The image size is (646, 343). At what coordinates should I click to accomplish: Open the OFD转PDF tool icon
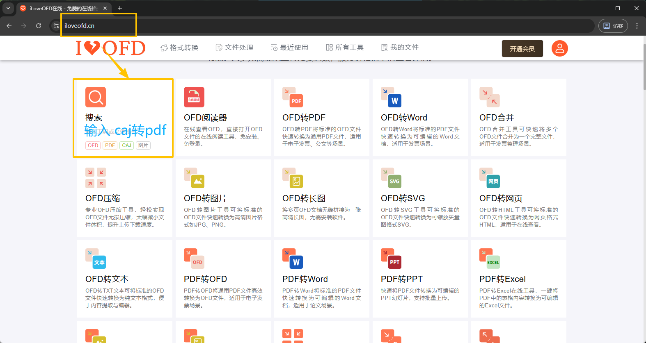(293, 97)
